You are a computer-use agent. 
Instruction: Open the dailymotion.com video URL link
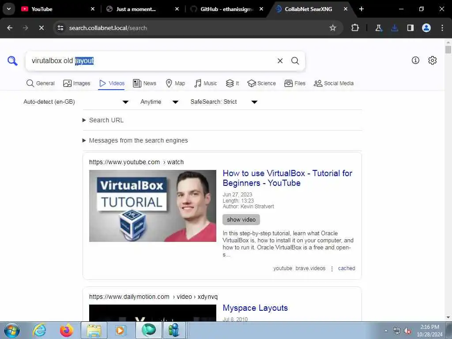(153, 297)
